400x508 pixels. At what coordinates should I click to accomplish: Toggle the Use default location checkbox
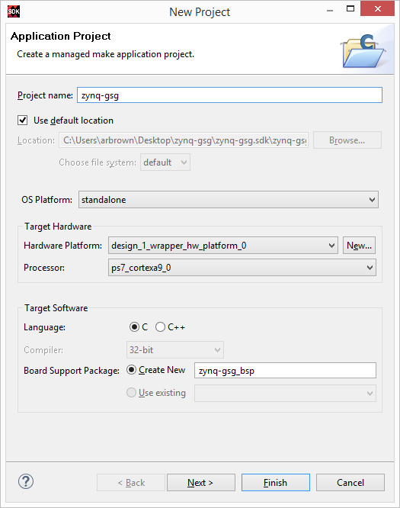tap(22, 121)
